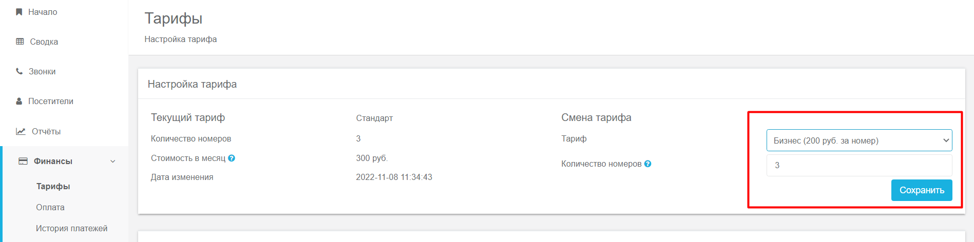Focus the Количество номеров input field
This screenshot has width=974, height=242.
point(859,165)
